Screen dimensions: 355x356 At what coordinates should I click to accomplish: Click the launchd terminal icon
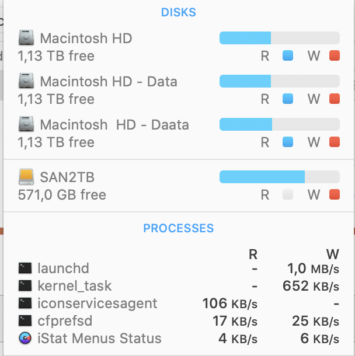[25, 268]
